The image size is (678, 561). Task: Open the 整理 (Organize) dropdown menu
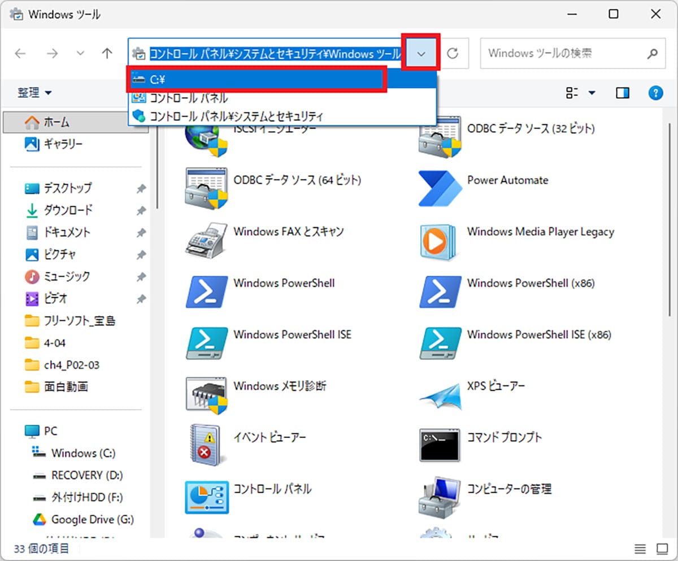pyautogui.click(x=34, y=93)
